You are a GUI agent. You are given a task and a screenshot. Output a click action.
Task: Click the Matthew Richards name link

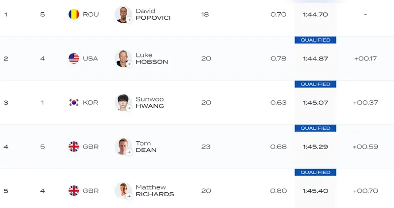(155, 191)
